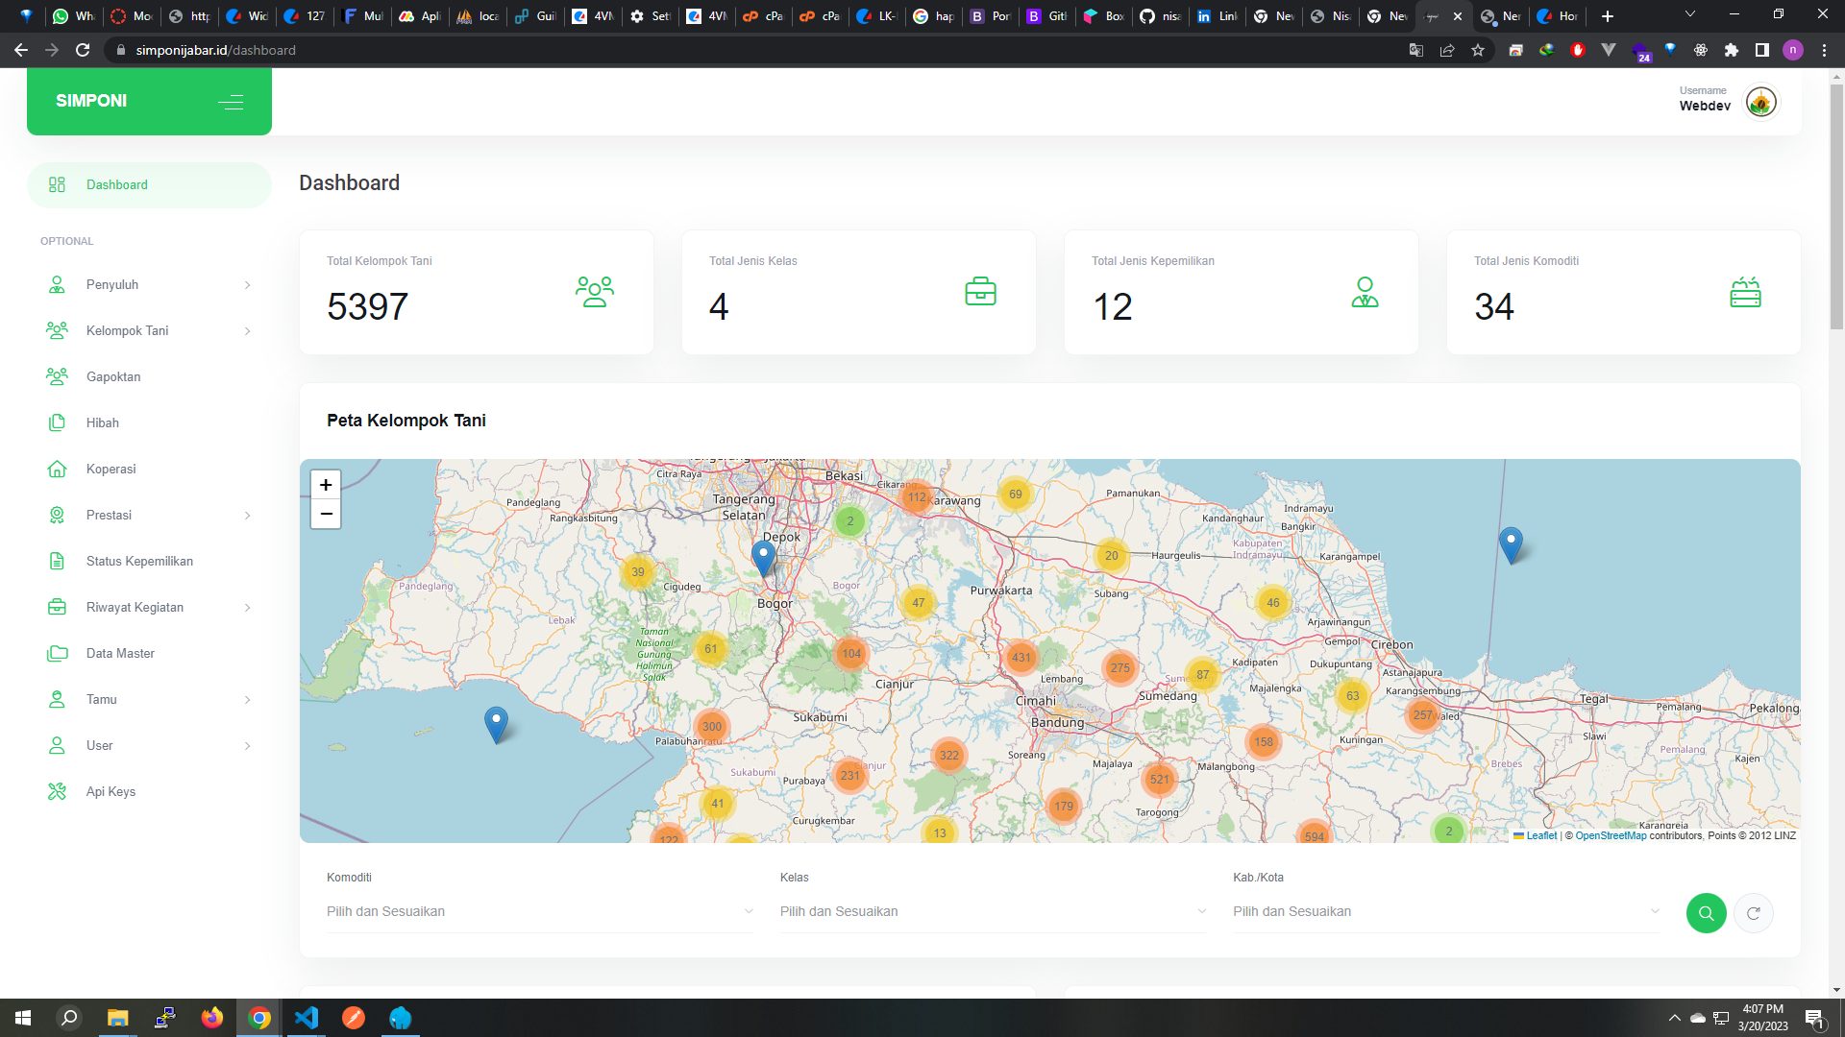Open Visual Studio Code from taskbar

[307, 1018]
